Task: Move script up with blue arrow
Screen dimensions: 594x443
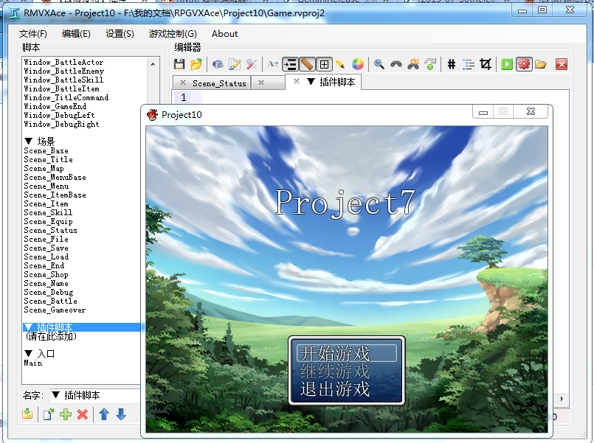Action: click(x=104, y=414)
